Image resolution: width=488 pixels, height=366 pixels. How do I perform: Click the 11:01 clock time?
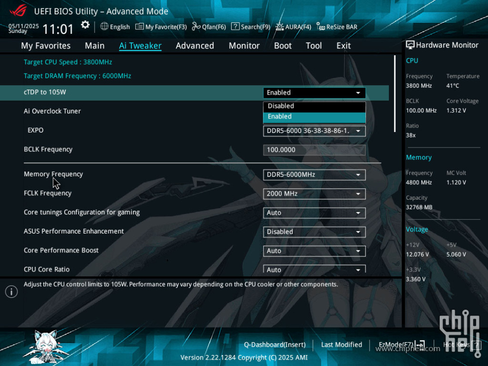point(58,29)
